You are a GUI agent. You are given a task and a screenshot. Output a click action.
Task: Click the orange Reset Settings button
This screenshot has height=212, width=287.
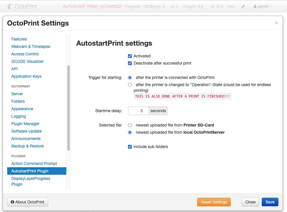(x=214, y=202)
